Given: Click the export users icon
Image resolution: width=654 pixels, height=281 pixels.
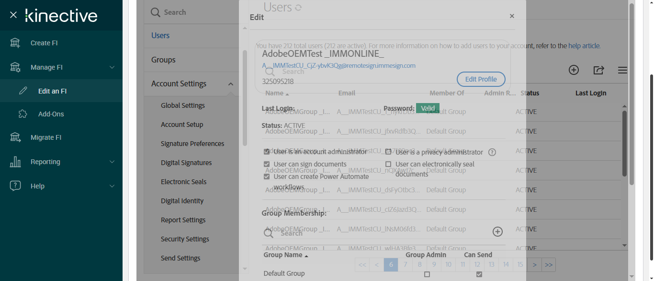Looking at the screenshot, I should [598, 70].
